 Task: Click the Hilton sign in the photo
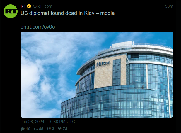click(103, 64)
